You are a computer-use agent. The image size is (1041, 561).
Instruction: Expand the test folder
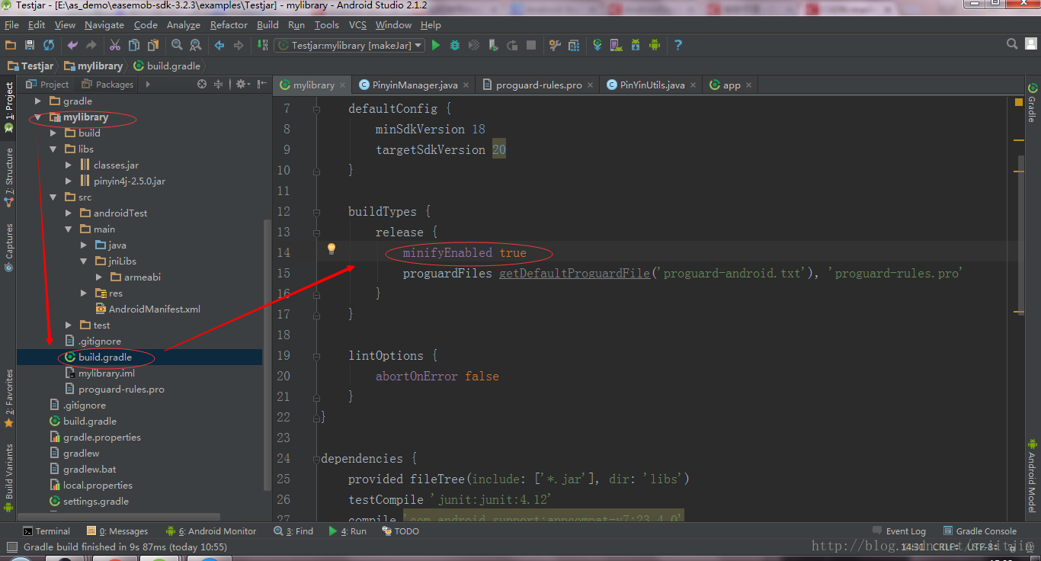click(x=69, y=325)
